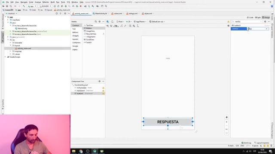Click the Make Project hammer icon
Screen dimensions: 275x154
(24, 6)
